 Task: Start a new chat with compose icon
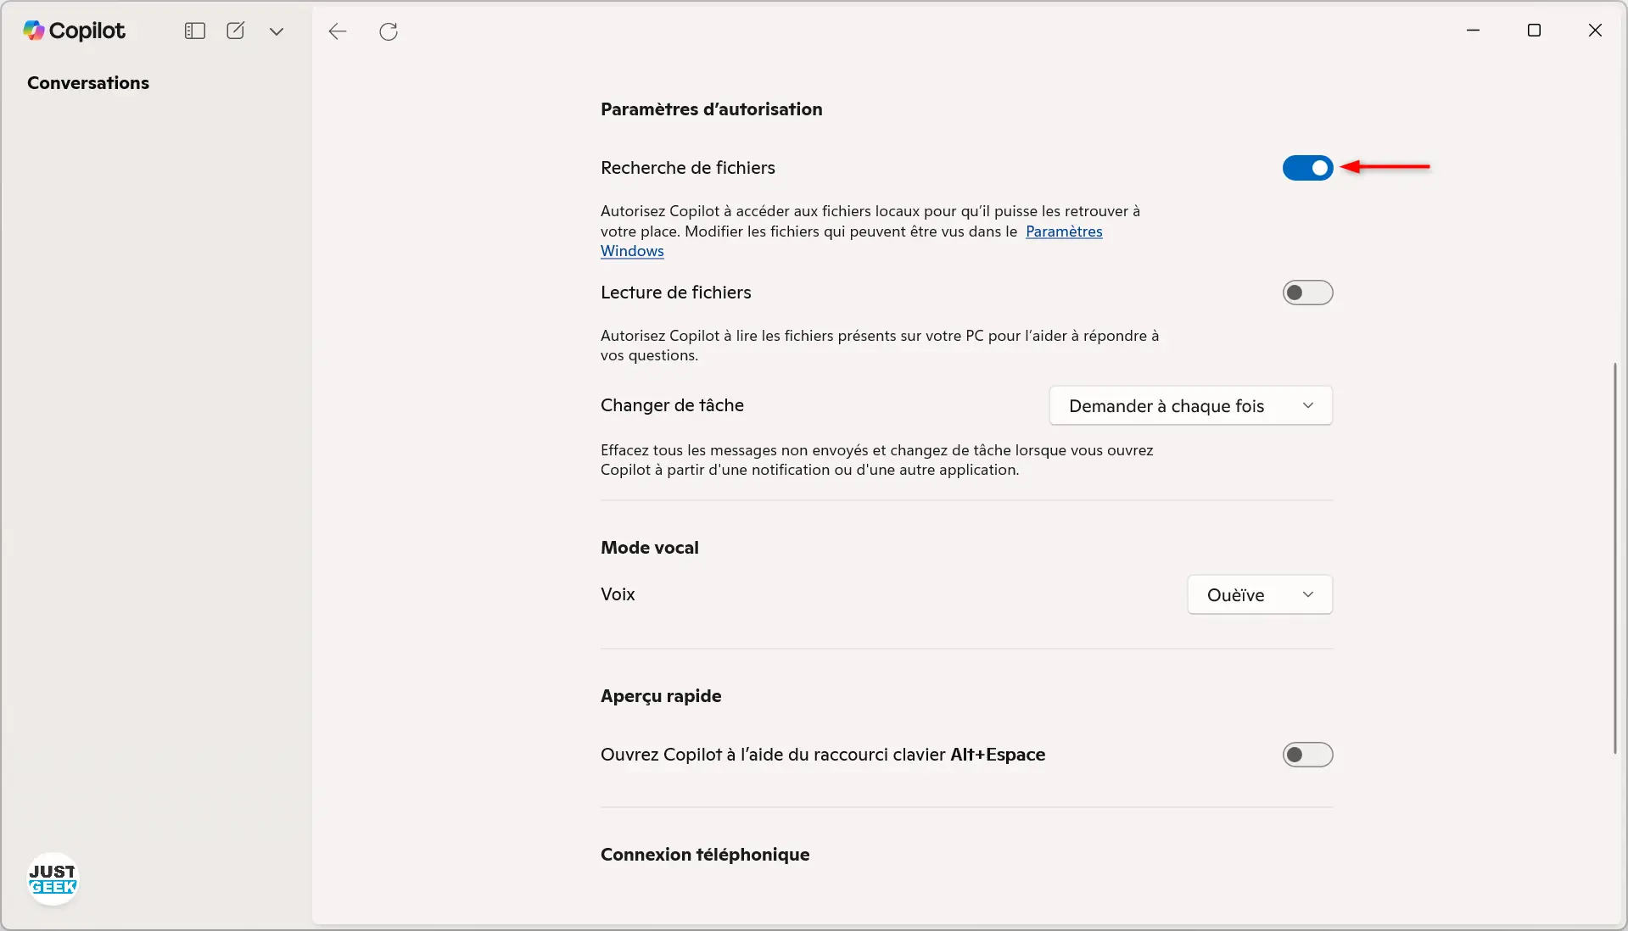[236, 31]
